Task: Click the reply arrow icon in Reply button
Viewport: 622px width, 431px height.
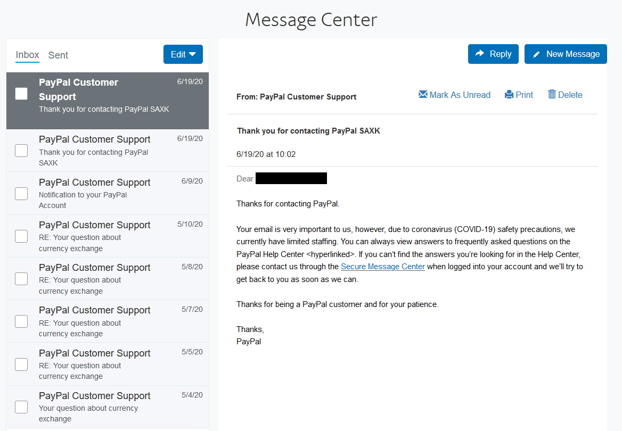Action: (480, 54)
